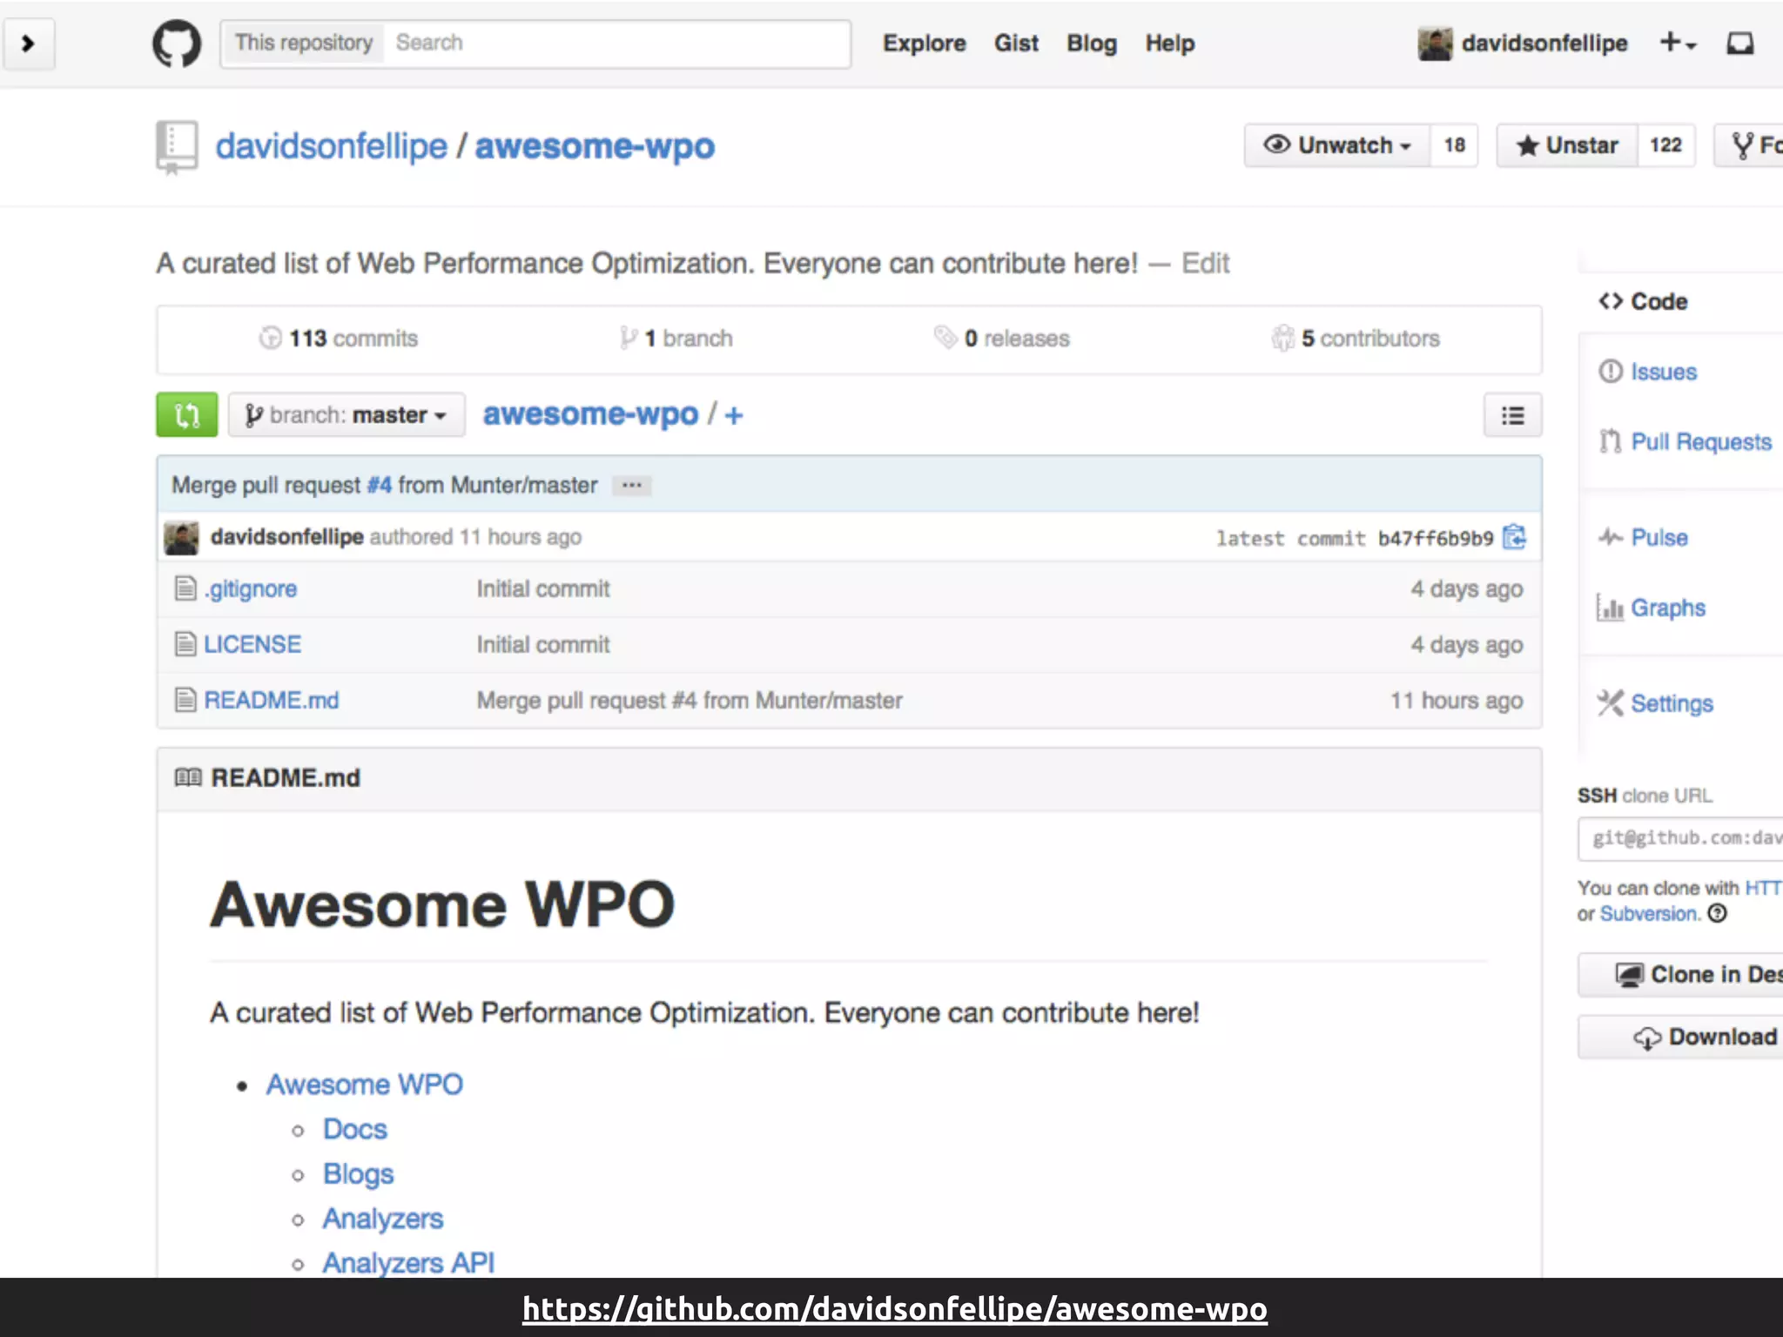Screen dimensions: 1783x1337
Task: Click the repository book icon
Action: [177, 146]
